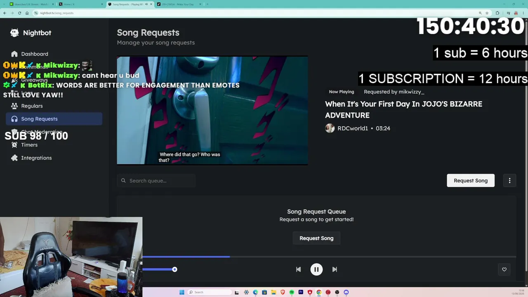The width and height of the screenshot is (528, 297).
Task: Click the white Request Song button
Action: pyautogui.click(x=471, y=181)
